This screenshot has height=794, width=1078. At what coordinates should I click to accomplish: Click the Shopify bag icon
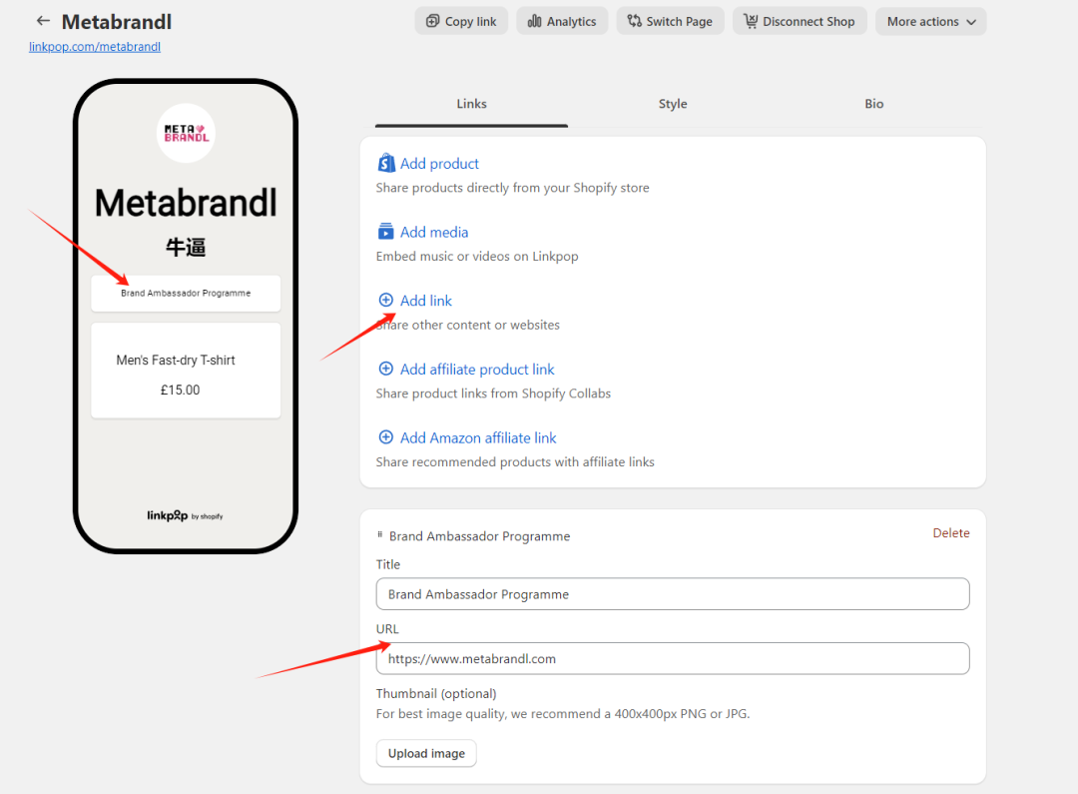pyautogui.click(x=386, y=163)
